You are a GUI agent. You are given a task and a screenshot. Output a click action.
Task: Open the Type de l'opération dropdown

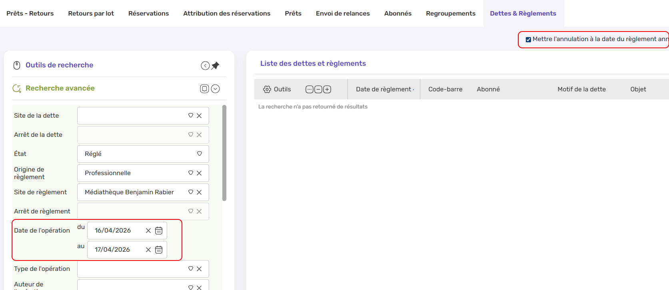191,269
